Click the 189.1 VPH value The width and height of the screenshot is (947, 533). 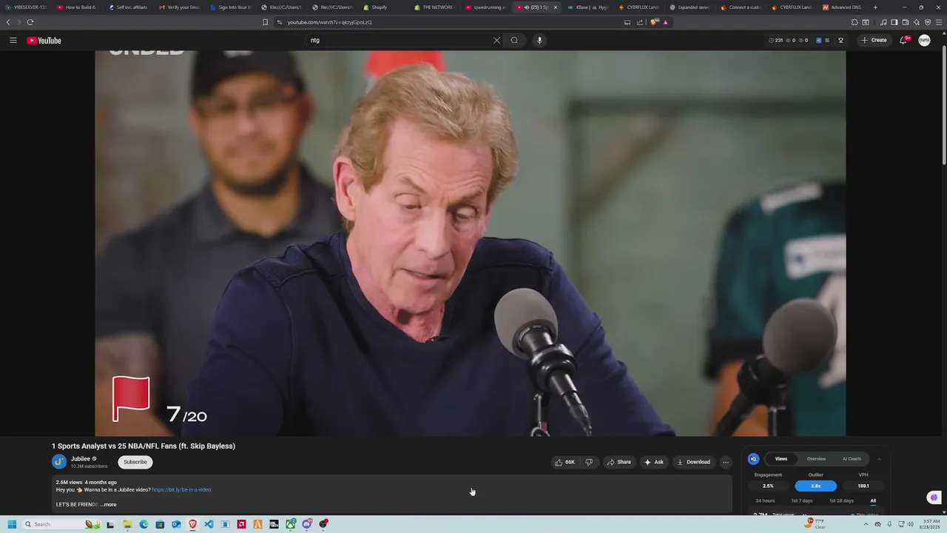(x=863, y=486)
